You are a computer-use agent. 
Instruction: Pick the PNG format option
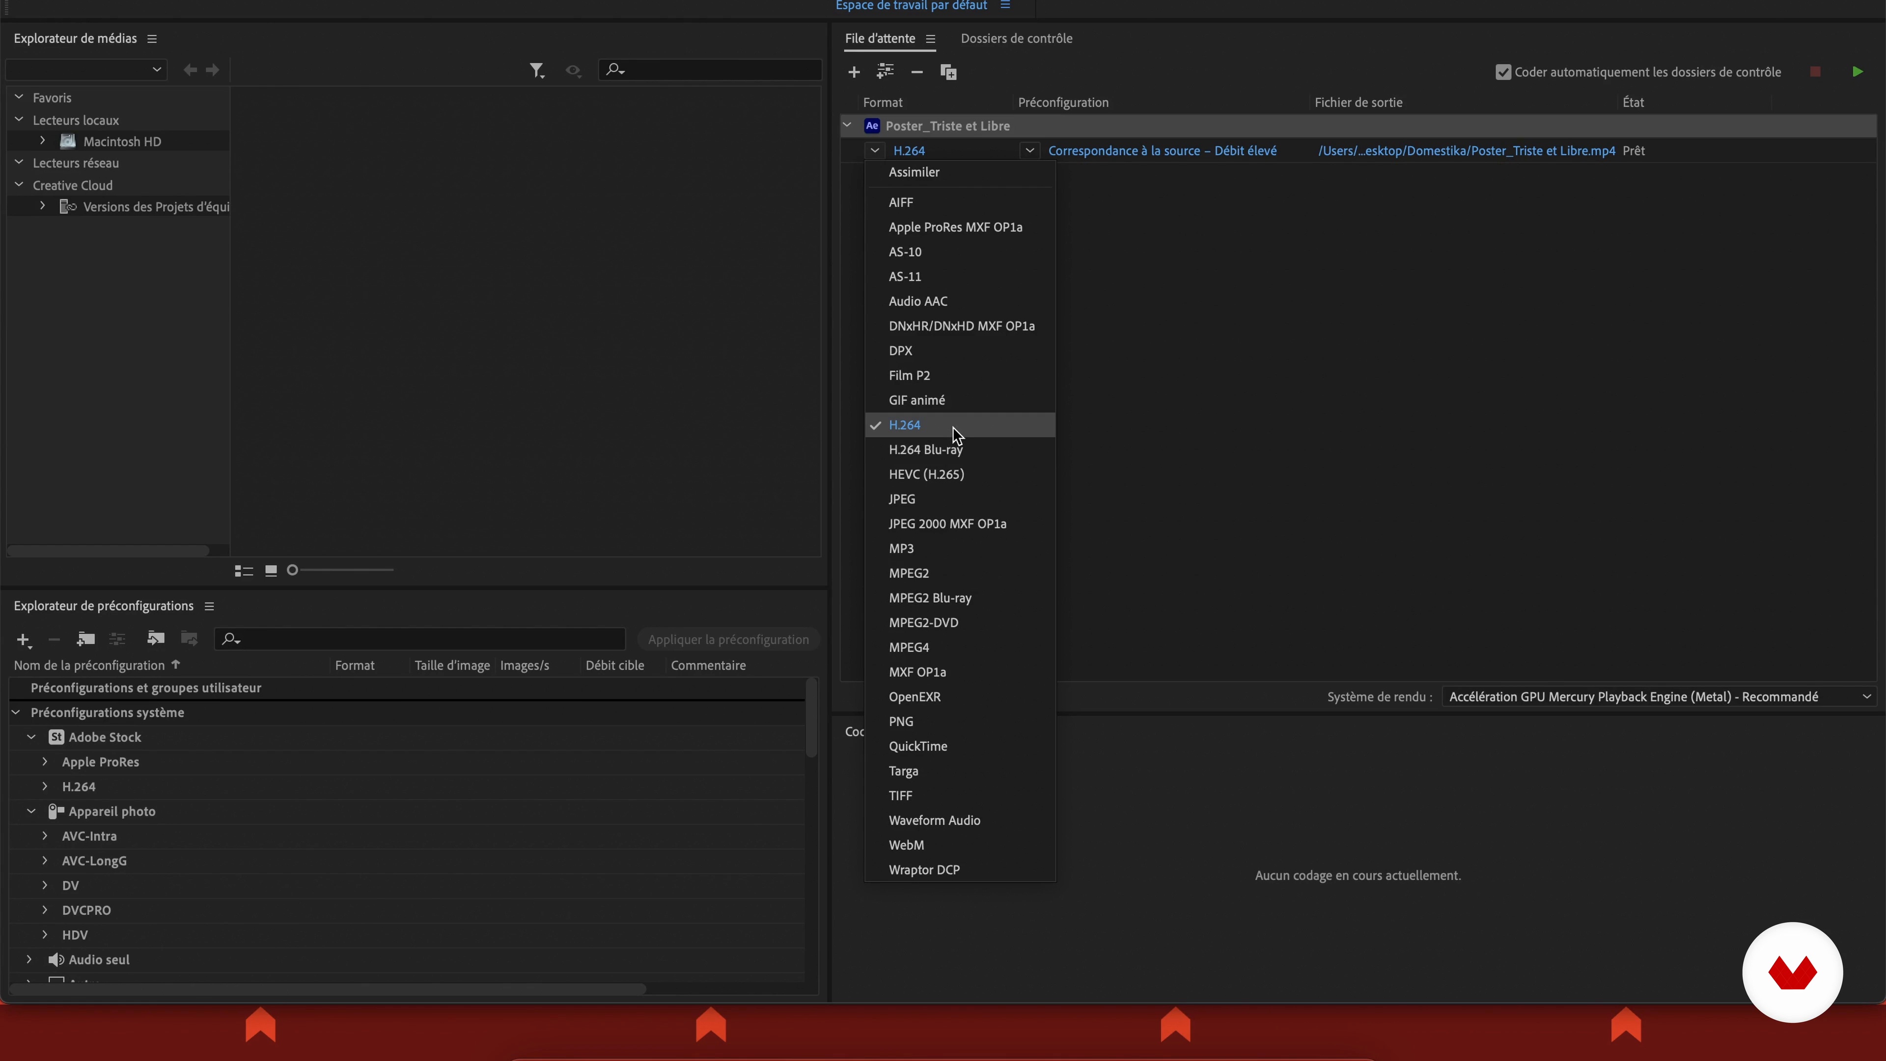[x=960, y=722]
